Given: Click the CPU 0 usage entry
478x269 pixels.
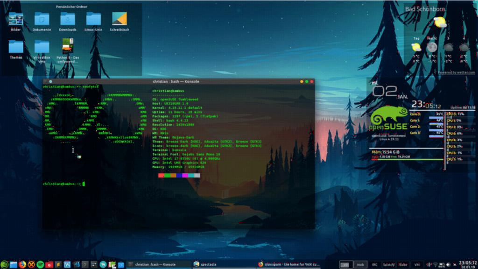Looking at the screenshot, I should 456,114.
